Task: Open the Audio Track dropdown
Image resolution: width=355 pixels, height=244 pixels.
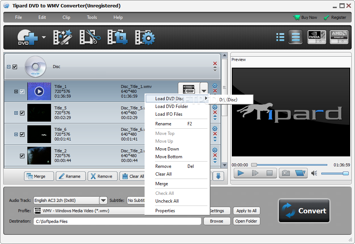Action: [103, 200]
